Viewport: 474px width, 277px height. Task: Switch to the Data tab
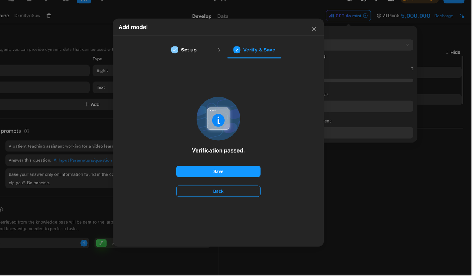click(x=223, y=16)
